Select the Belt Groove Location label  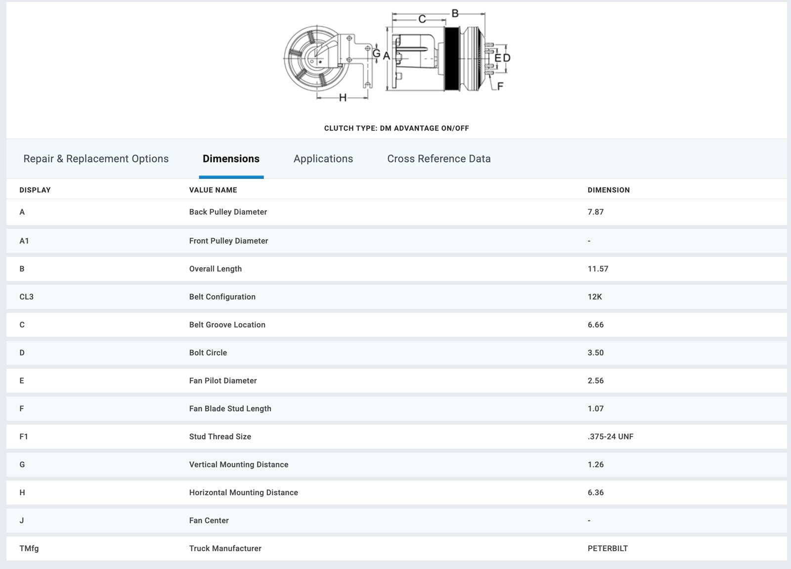tap(227, 325)
